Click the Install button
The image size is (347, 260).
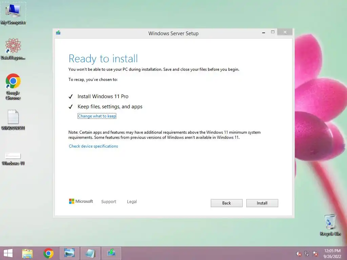[262, 203]
